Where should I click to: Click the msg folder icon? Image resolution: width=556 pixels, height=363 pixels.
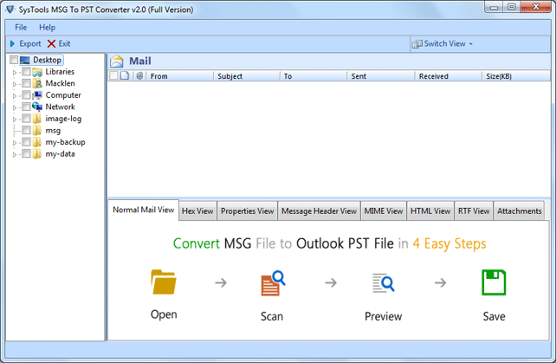click(37, 130)
